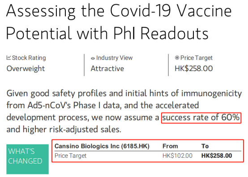Click the 'success rate of 60%' highlighted text
This screenshot has height=177, width=248.
click(201, 118)
